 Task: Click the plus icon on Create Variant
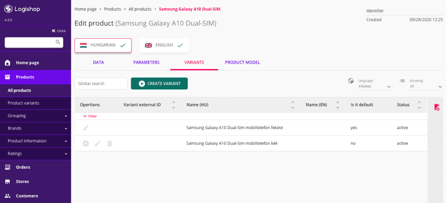pyautogui.click(x=142, y=84)
